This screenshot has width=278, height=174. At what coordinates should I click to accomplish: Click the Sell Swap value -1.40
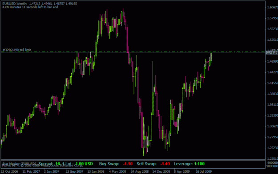(x=165, y=164)
